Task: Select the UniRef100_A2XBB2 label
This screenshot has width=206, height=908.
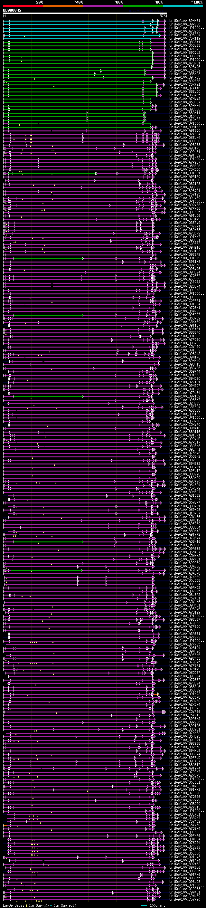Action: click(185, 49)
